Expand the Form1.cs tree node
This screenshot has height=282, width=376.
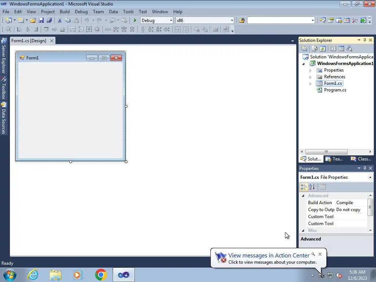[310, 84]
